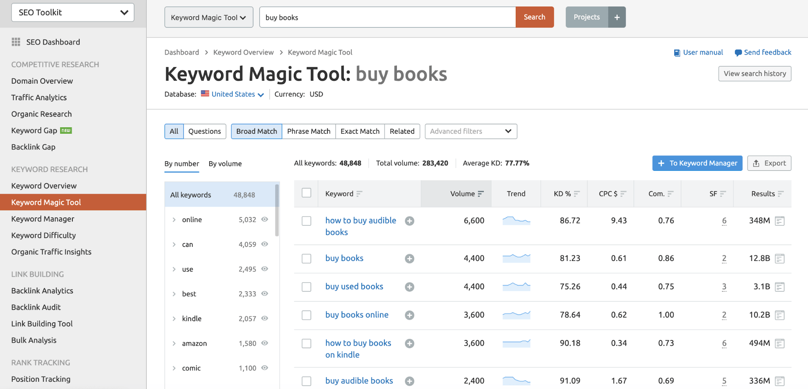Check the 'how to buy audible books' checkbox
The image size is (808, 389).
coord(306,221)
